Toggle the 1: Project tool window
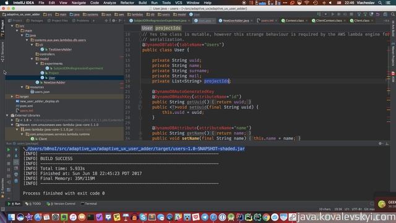Viewport: 396px width, 223px height. [x=2, y=28]
